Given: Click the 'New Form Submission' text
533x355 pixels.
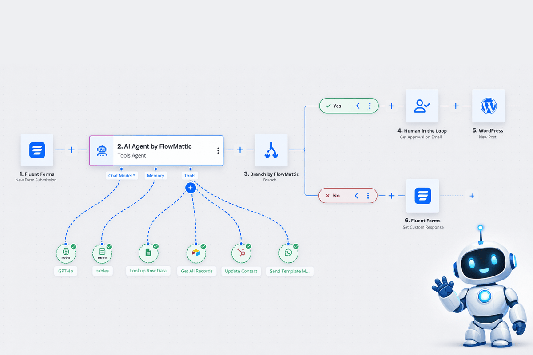Looking at the screenshot, I should (x=36, y=180).
